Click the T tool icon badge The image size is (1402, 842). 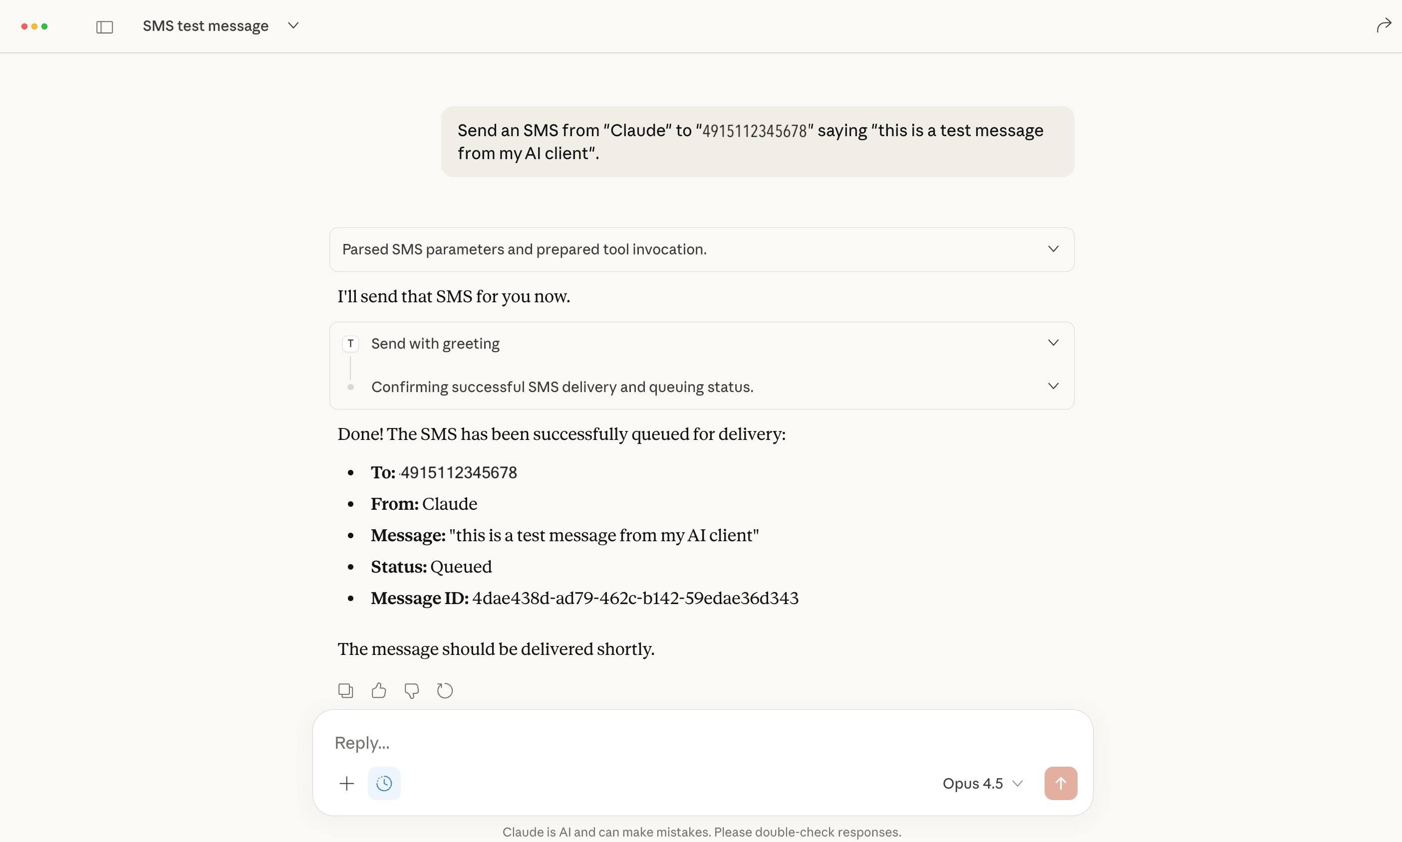coord(350,343)
